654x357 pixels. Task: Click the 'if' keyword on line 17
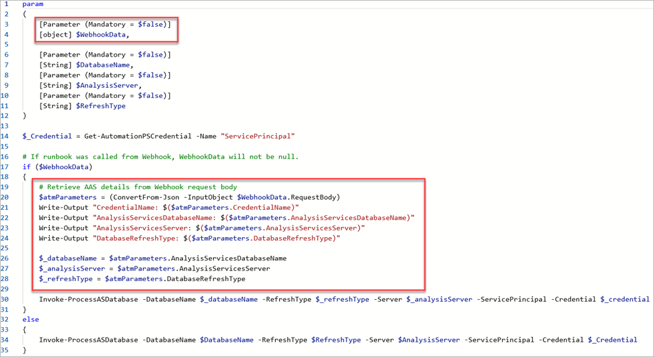[x=27, y=167]
